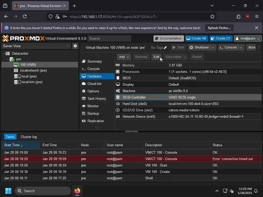
Task: Select the Network Device (net0) row
Action: coord(188,117)
